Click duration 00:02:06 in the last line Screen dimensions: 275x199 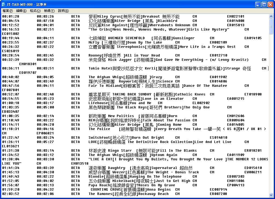(x=45, y=194)
